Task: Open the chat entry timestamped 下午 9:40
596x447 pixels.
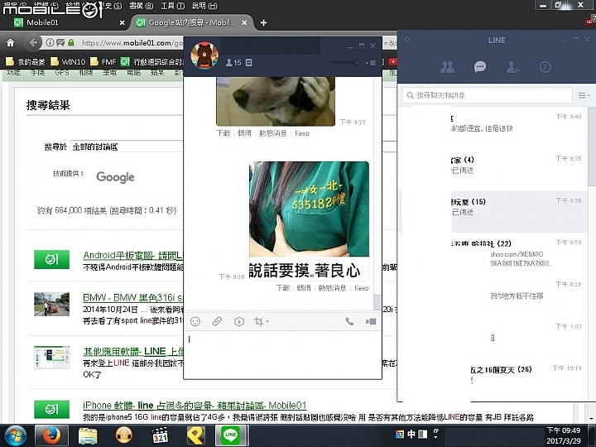Action: tap(494, 128)
